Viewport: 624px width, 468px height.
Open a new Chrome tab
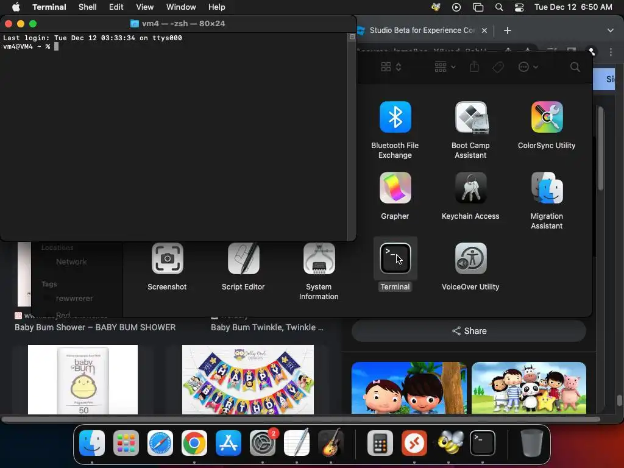(x=508, y=30)
